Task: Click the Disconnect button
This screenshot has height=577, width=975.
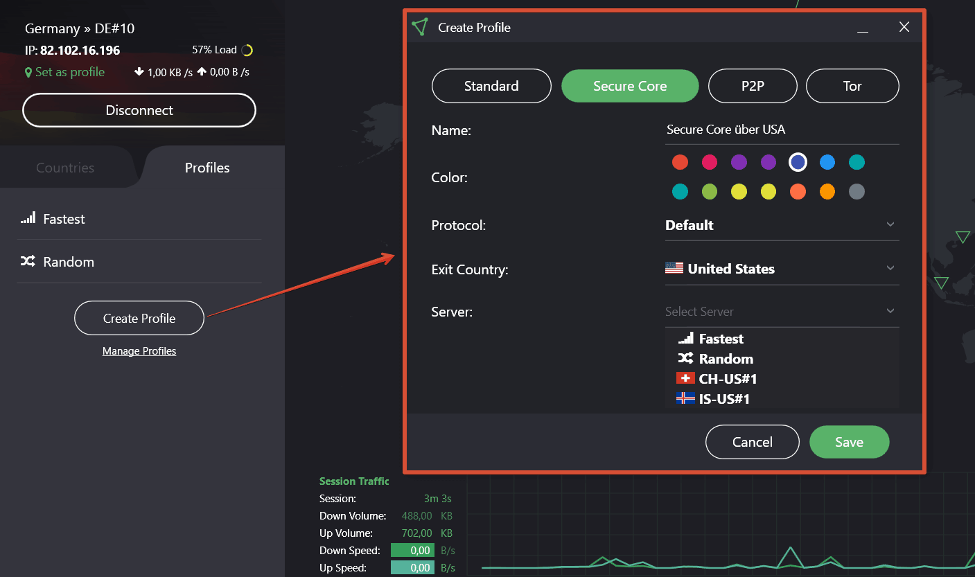Action: point(139,110)
